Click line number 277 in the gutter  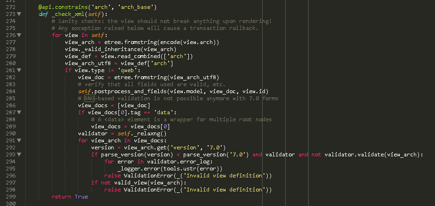coord(10,42)
